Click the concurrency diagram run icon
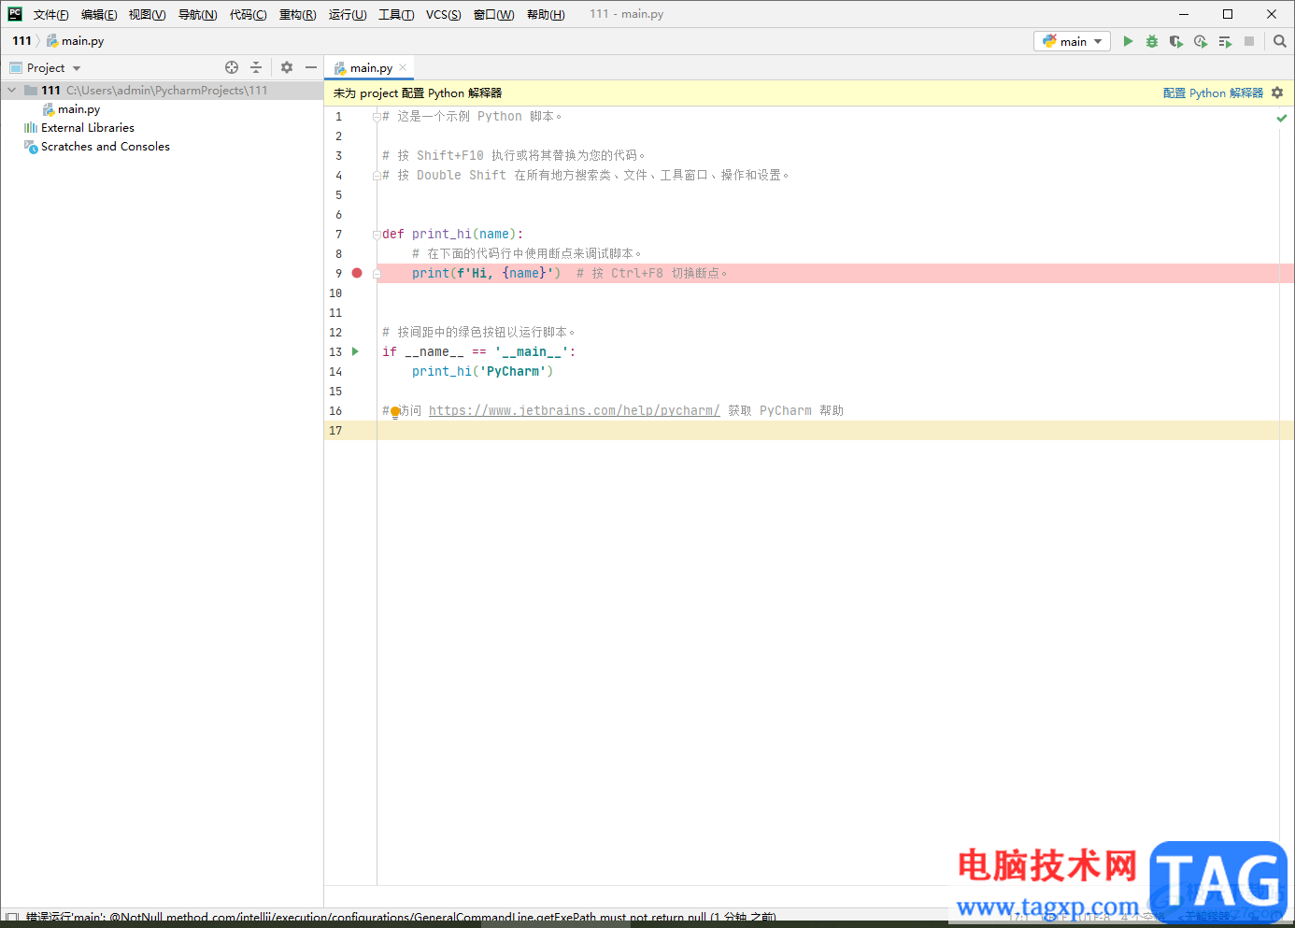This screenshot has width=1295, height=928. click(x=1225, y=41)
